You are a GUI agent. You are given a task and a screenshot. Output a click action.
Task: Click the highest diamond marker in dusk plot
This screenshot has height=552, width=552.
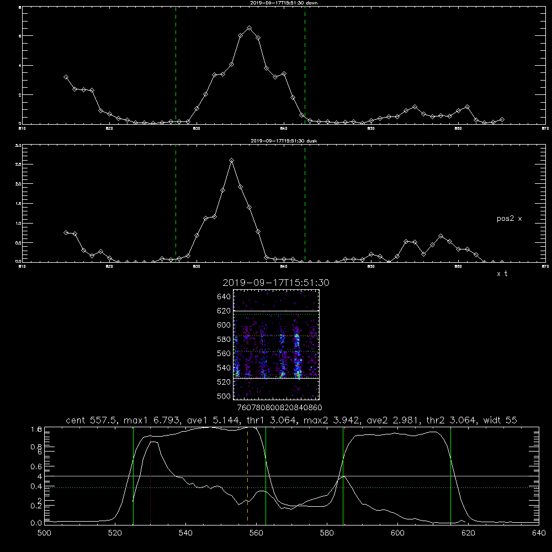pos(231,161)
